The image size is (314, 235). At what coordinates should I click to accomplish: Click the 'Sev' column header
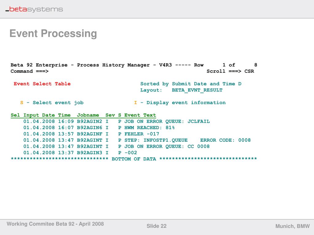(x=110, y=115)
